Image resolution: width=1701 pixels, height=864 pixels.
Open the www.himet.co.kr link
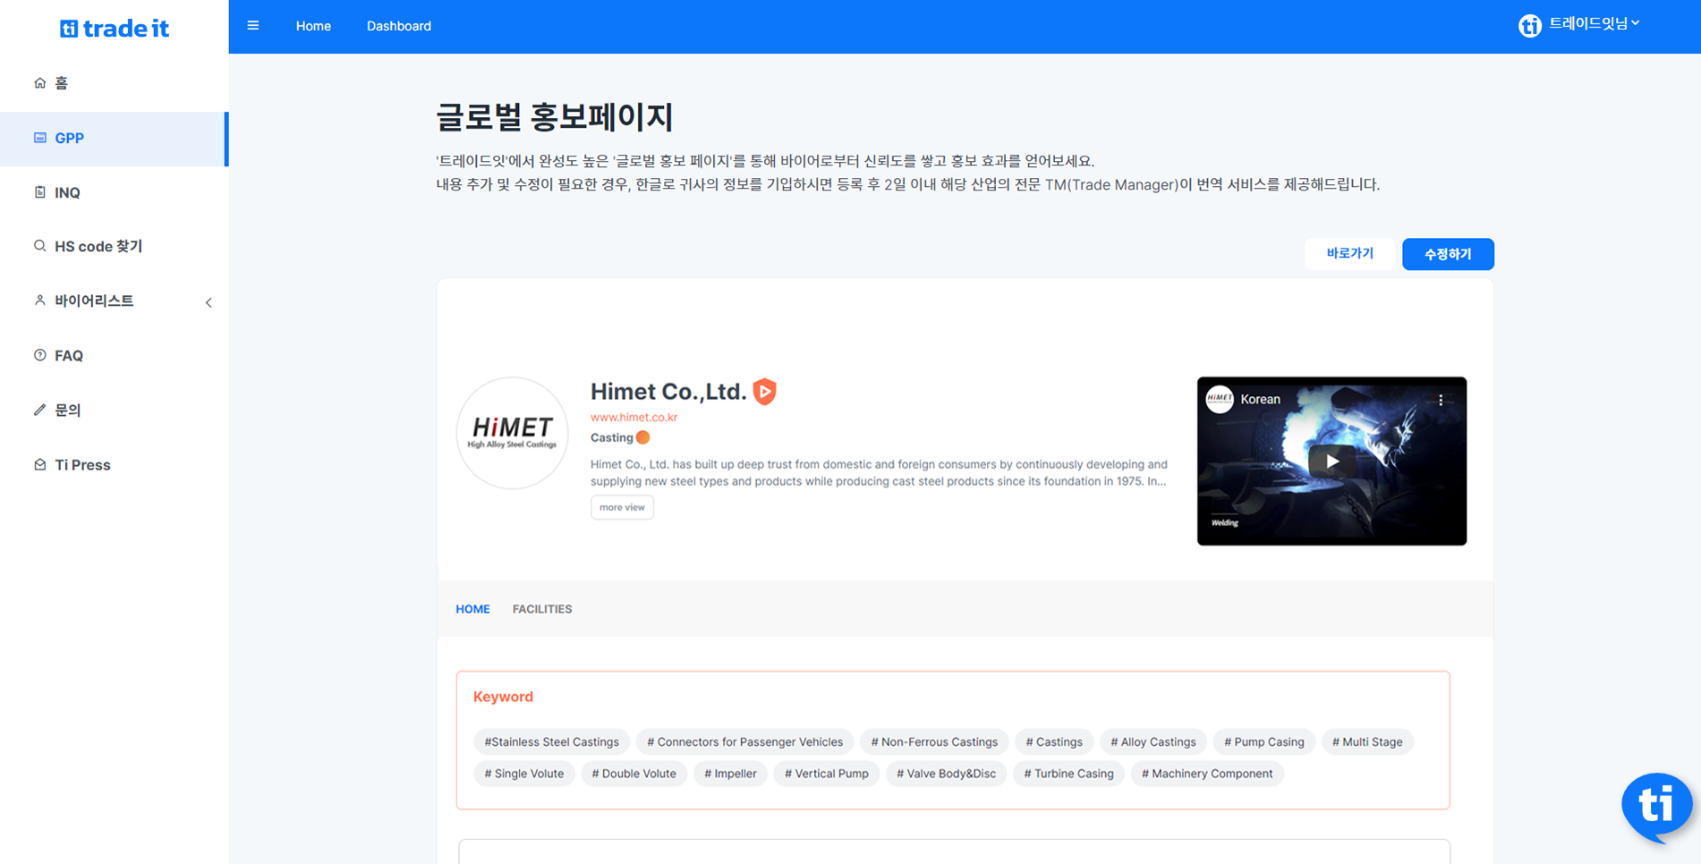[x=634, y=417]
